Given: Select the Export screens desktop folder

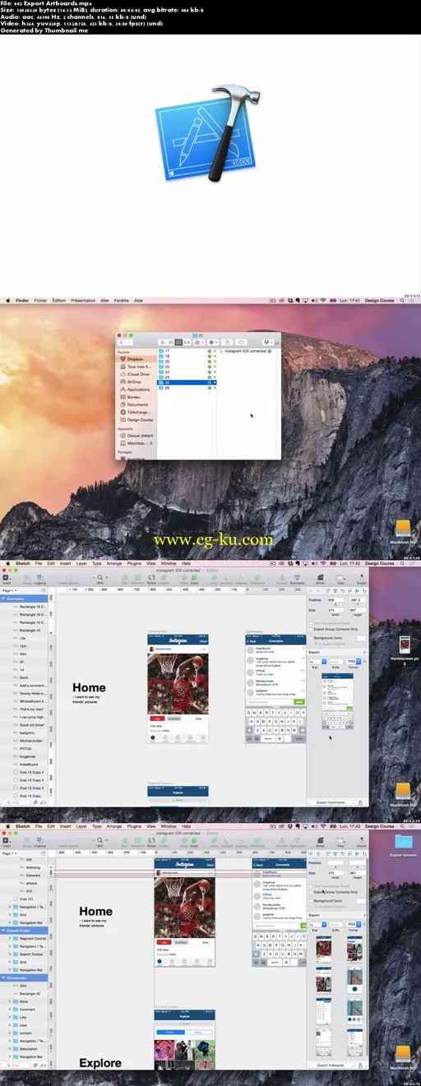Looking at the screenshot, I should click(x=404, y=846).
